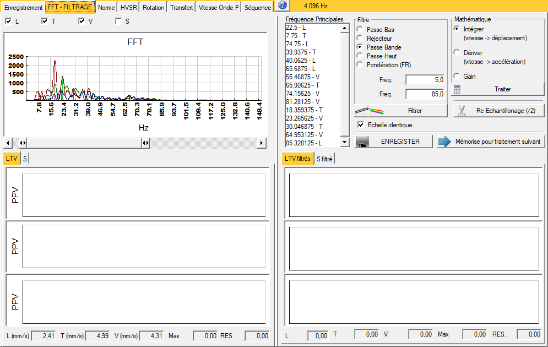Image resolution: width=548 pixels, height=347 pixels.
Task: Click the upper filter Freq. field 85,0
Action: click(x=425, y=94)
